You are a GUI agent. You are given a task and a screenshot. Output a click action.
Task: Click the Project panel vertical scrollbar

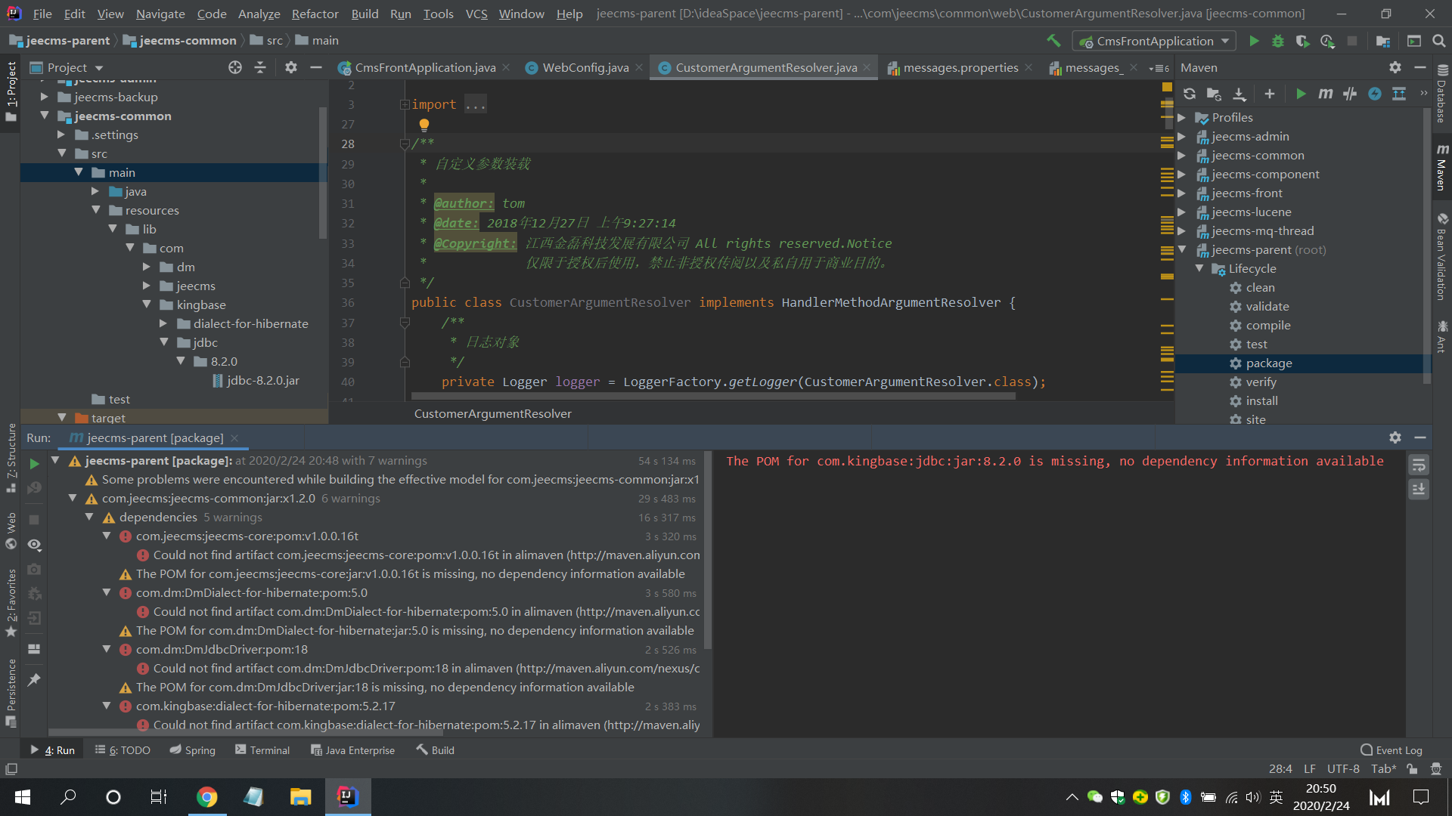click(323, 174)
